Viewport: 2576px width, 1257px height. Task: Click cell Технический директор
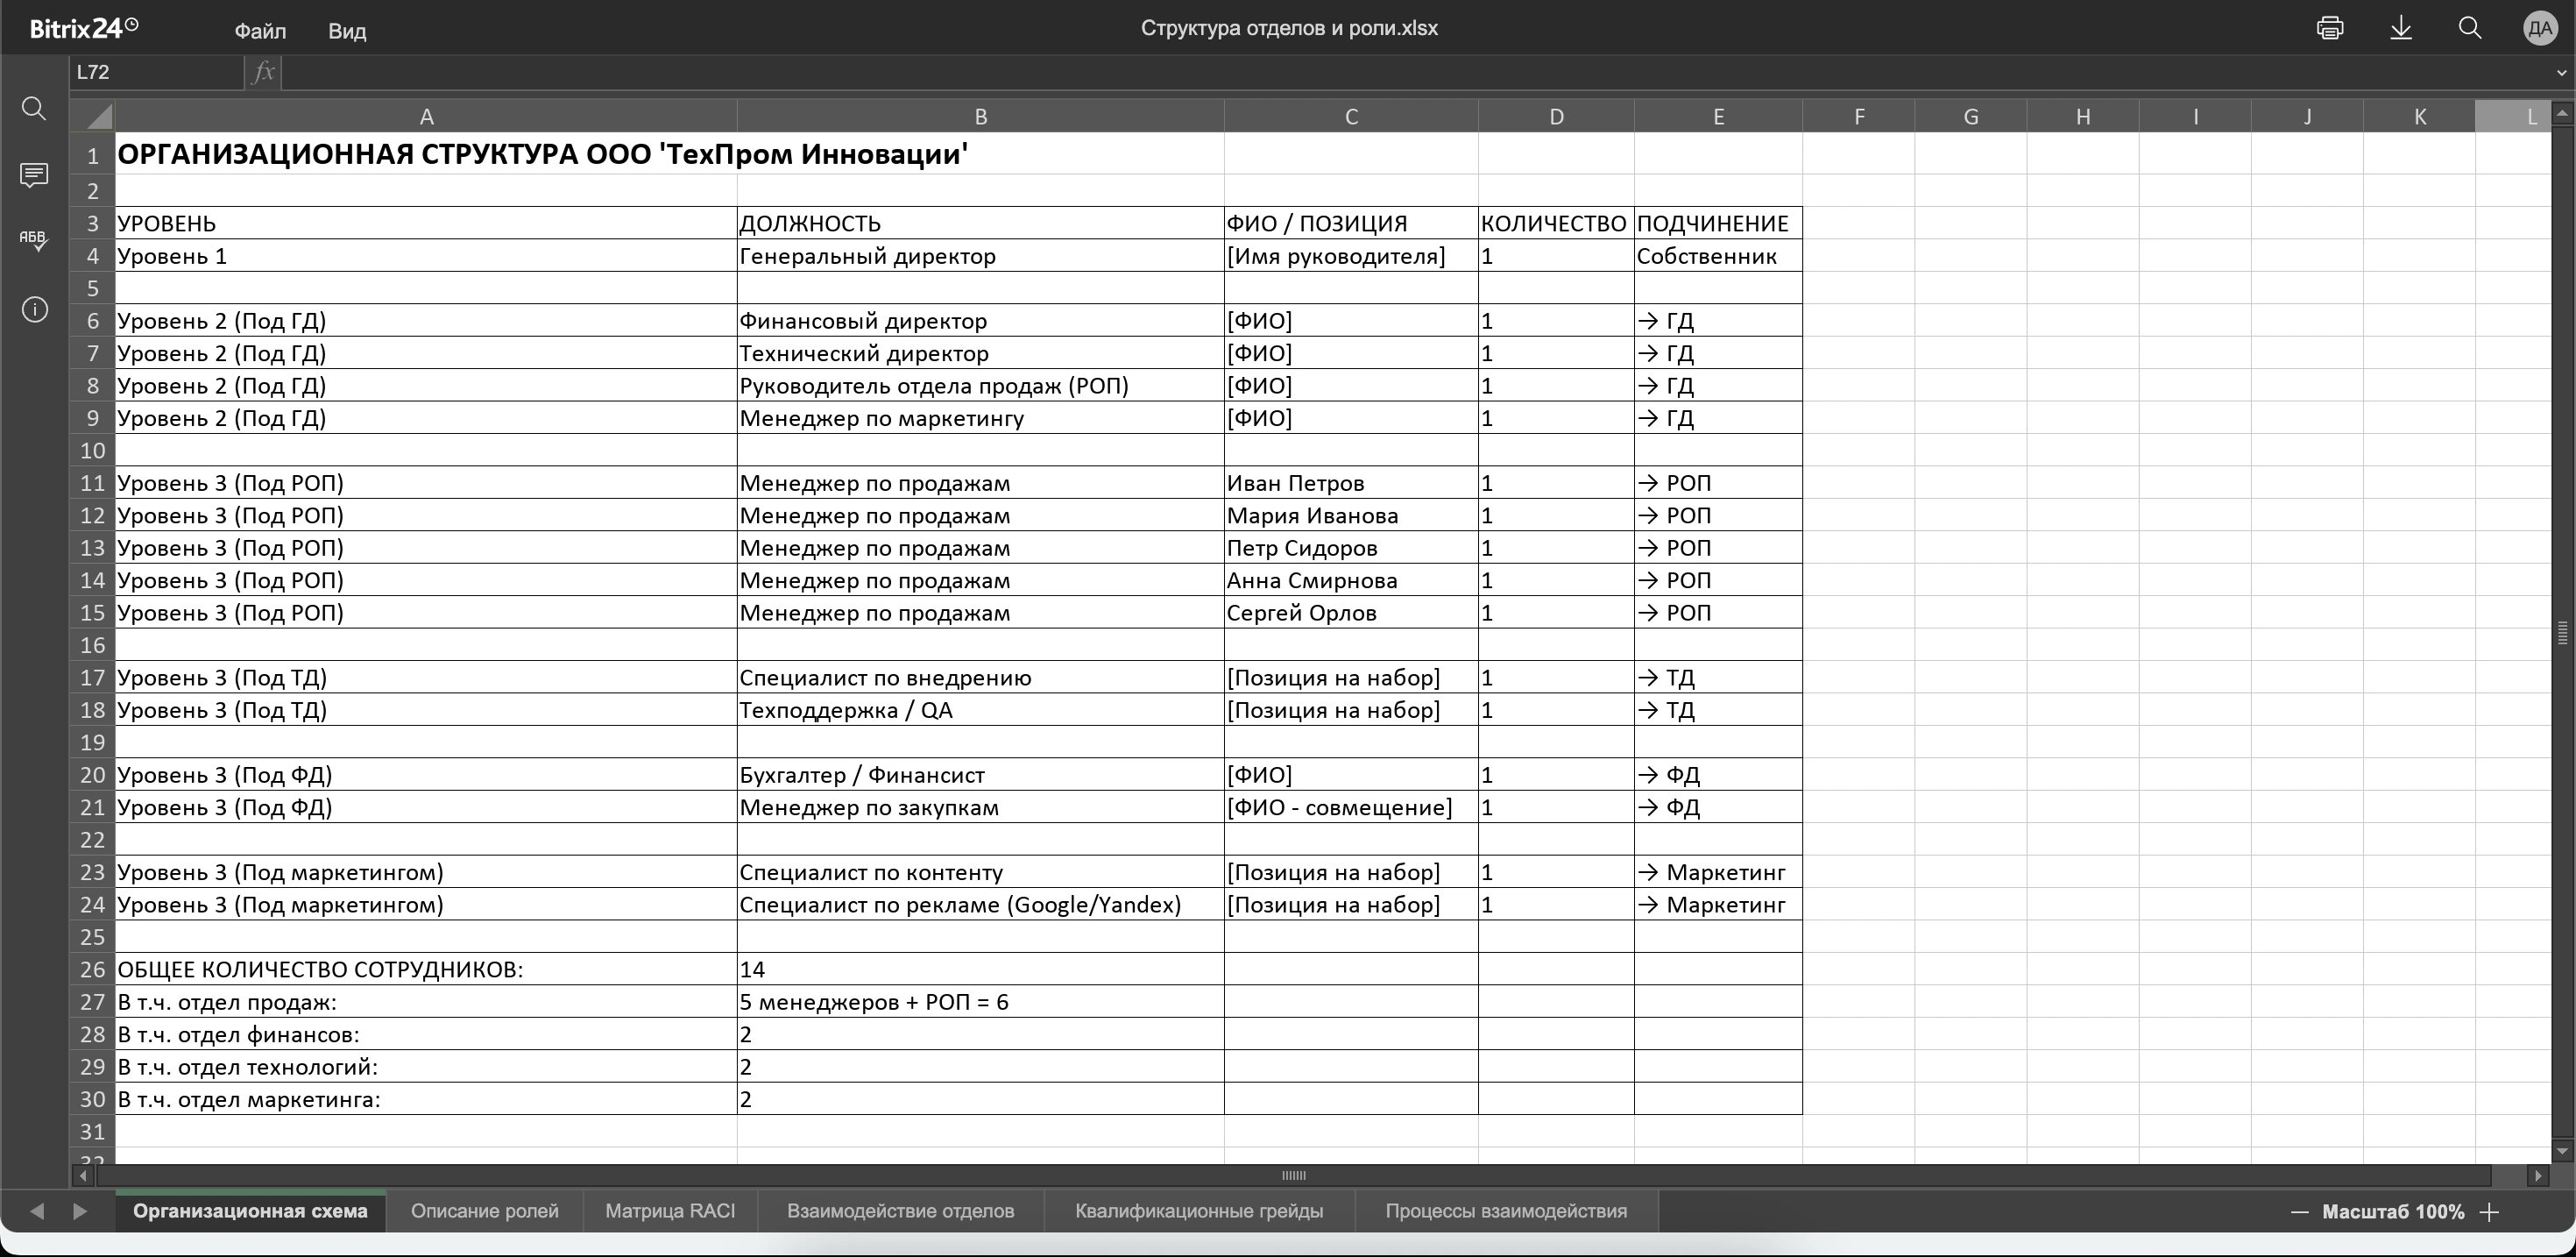point(980,353)
